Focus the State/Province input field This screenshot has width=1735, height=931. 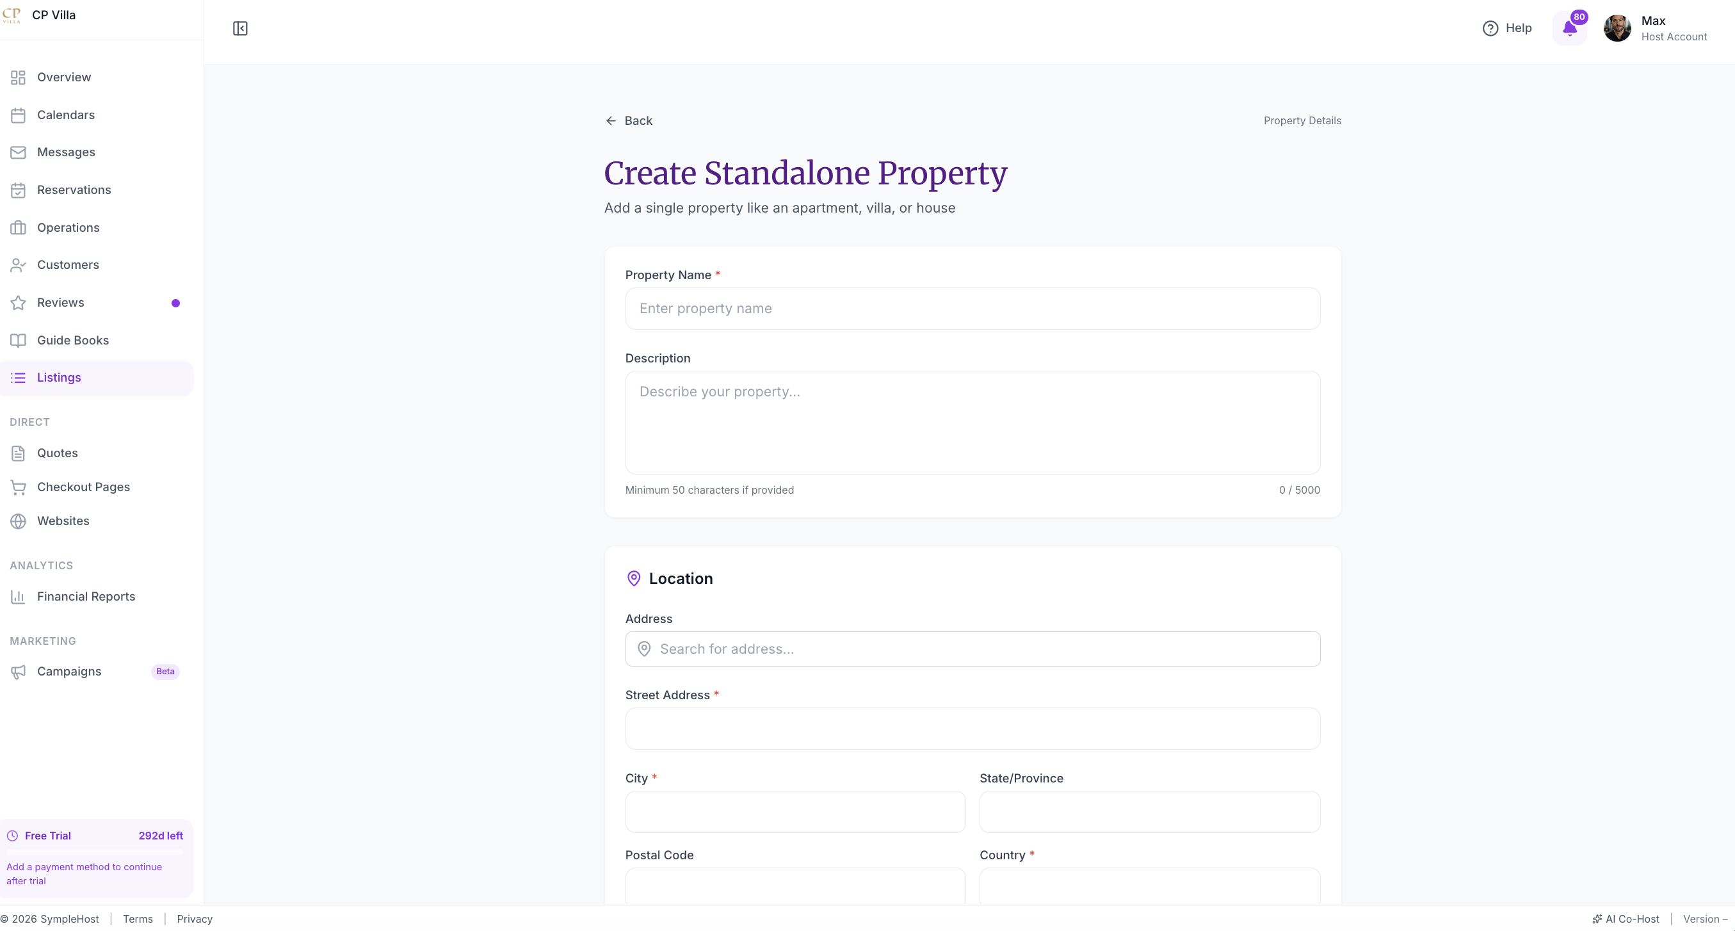click(x=1150, y=812)
